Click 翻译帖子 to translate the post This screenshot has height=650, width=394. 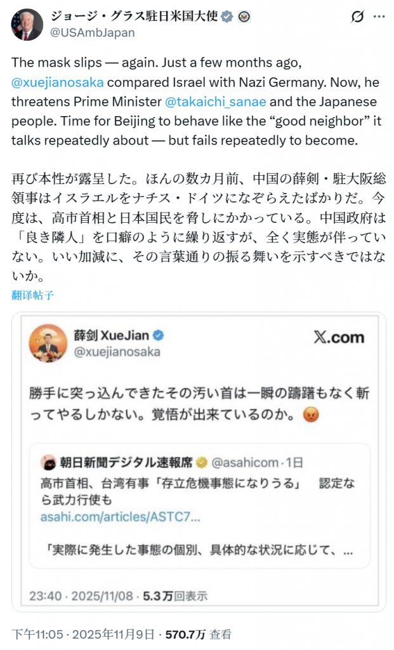pos(32,295)
